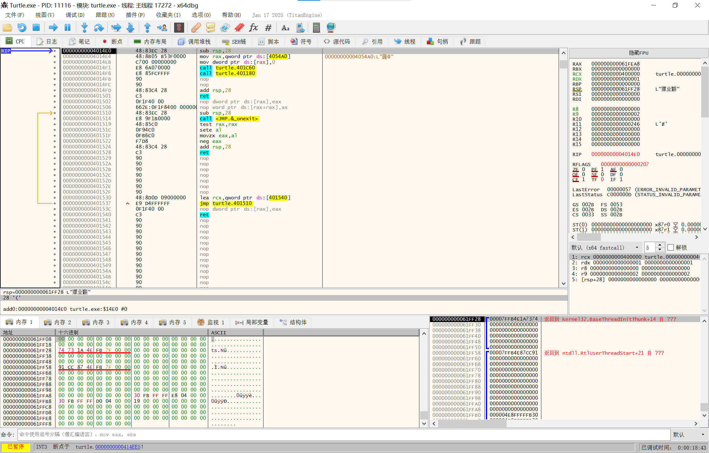Image resolution: width=709 pixels, height=453 pixels.
Task: Switch to the 符号 tab
Action: [301, 41]
